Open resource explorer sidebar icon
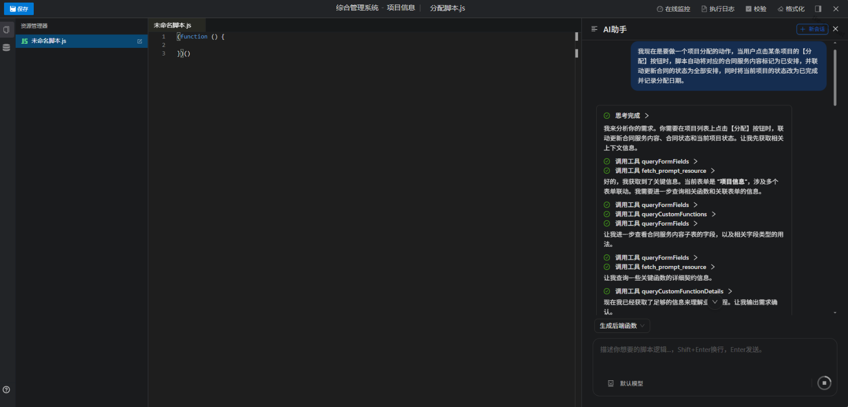 (7, 30)
